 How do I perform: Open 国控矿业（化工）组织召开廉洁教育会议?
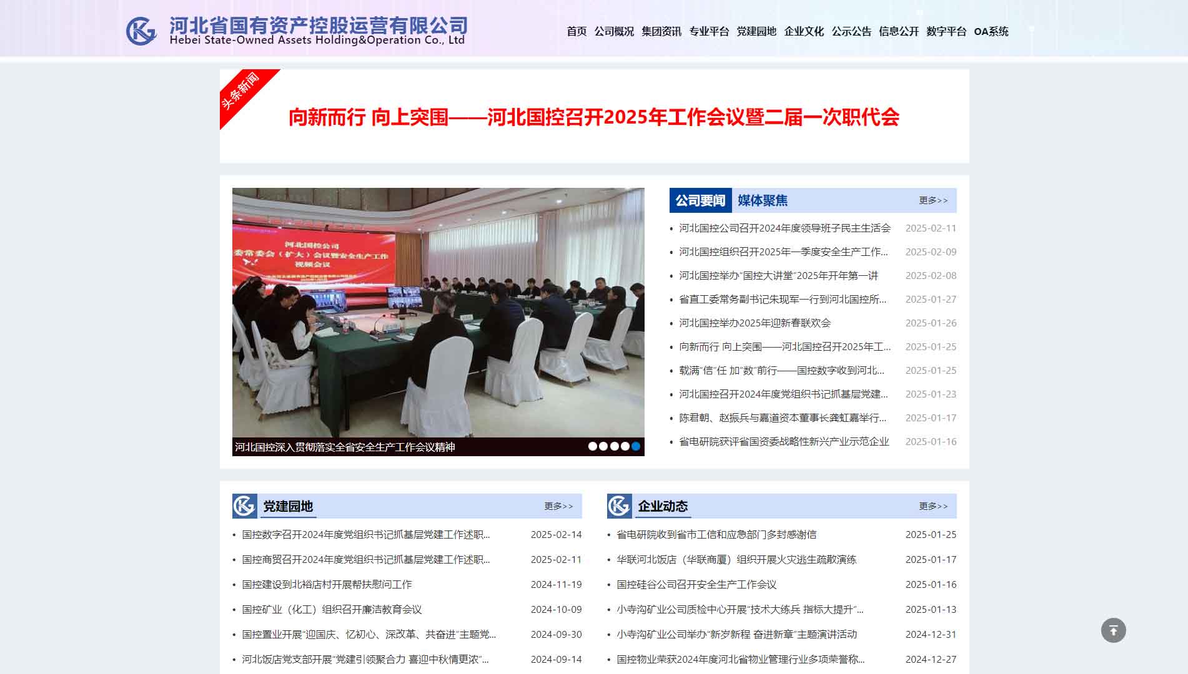(x=332, y=610)
